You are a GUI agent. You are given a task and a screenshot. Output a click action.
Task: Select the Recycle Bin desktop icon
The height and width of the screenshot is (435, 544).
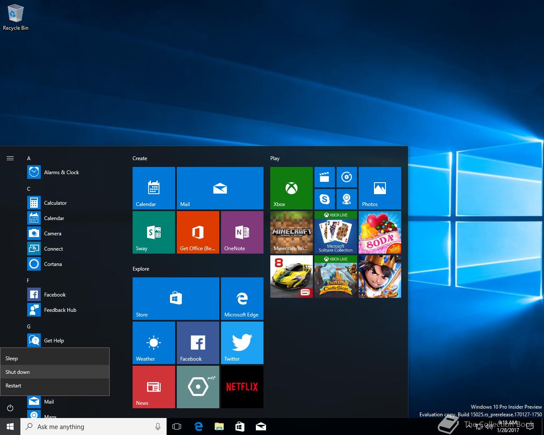pyautogui.click(x=16, y=18)
